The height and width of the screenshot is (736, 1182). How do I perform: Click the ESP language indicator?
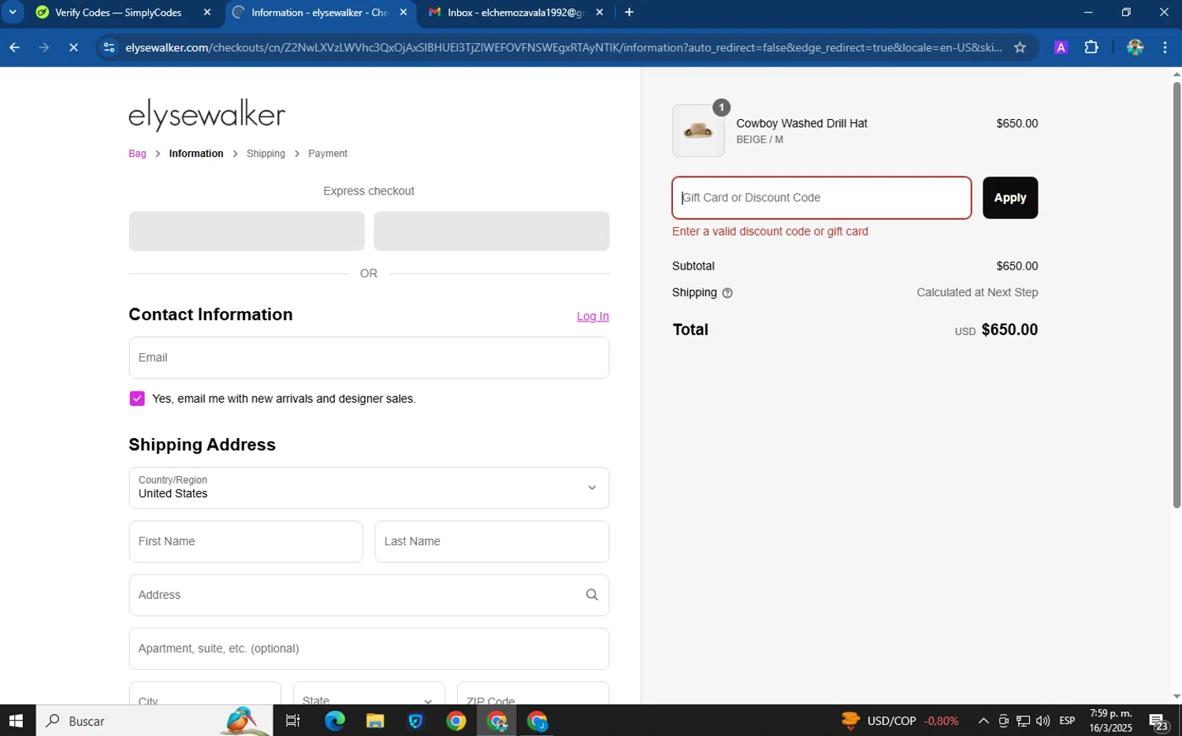point(1067,721)
